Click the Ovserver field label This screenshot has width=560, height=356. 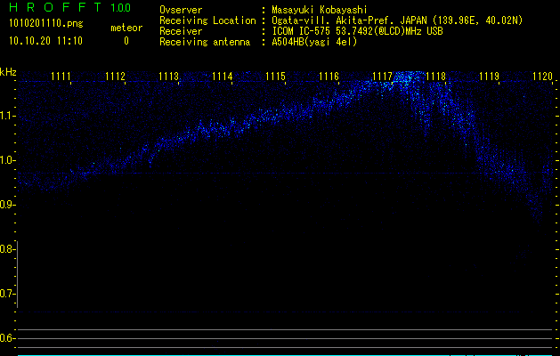(181, 10)
